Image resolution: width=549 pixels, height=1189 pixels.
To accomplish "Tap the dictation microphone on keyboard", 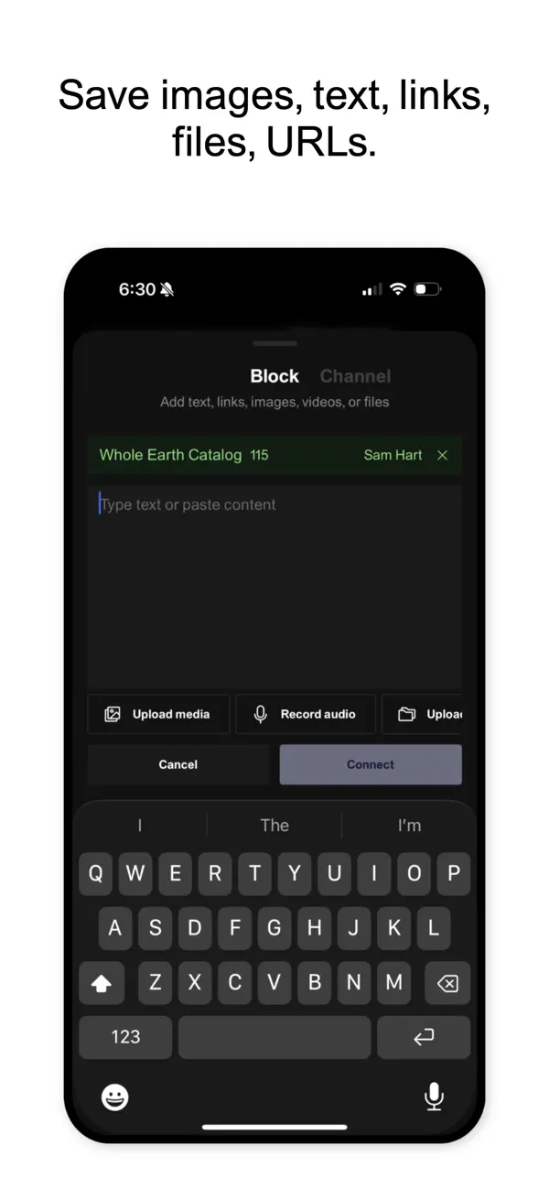I will (x=434, y=1096).
